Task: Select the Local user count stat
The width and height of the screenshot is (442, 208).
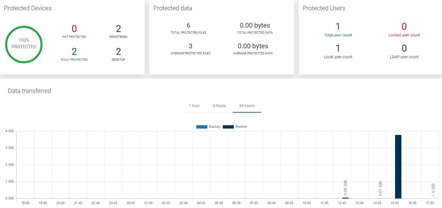Action: point(338,49)
